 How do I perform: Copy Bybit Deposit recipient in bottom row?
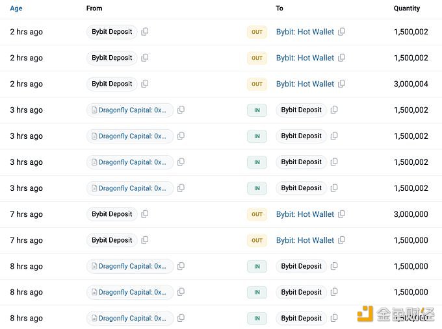pyautogui.click(x=334, y=318)
